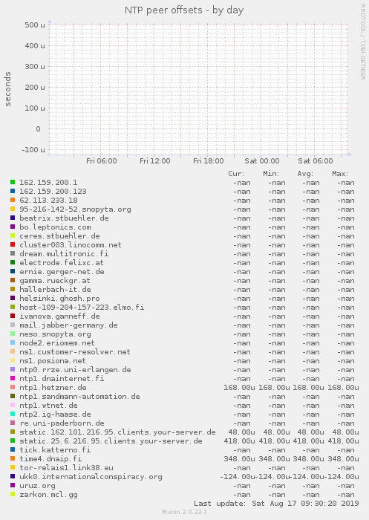This screenshot has height=520, width=369.
Task: Click the green swatch beside 162.159.200.1
Action: (x=13, y=182)
